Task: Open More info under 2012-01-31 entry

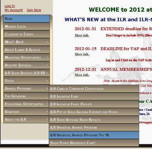Action: coord(82,36)
